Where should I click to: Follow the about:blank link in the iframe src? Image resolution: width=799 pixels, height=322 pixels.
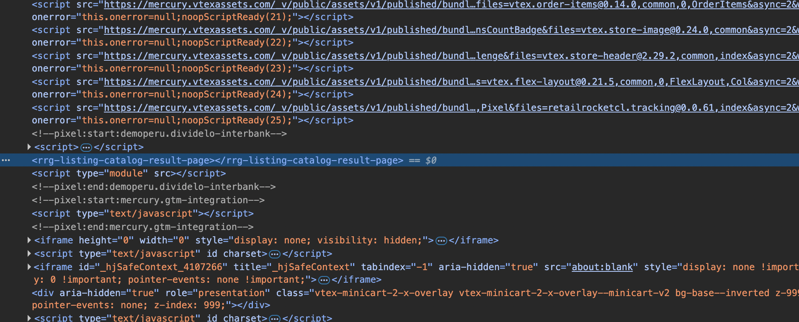(602, 267)
